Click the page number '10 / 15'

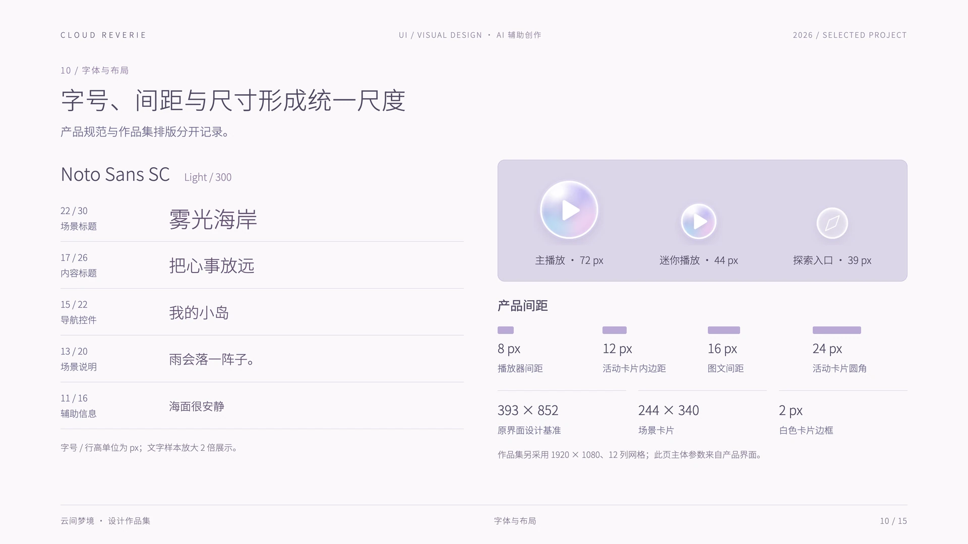893,521
